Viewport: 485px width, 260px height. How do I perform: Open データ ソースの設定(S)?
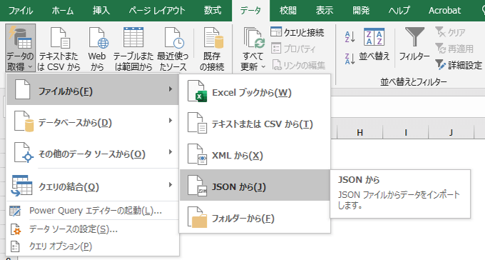coord(93,229)
